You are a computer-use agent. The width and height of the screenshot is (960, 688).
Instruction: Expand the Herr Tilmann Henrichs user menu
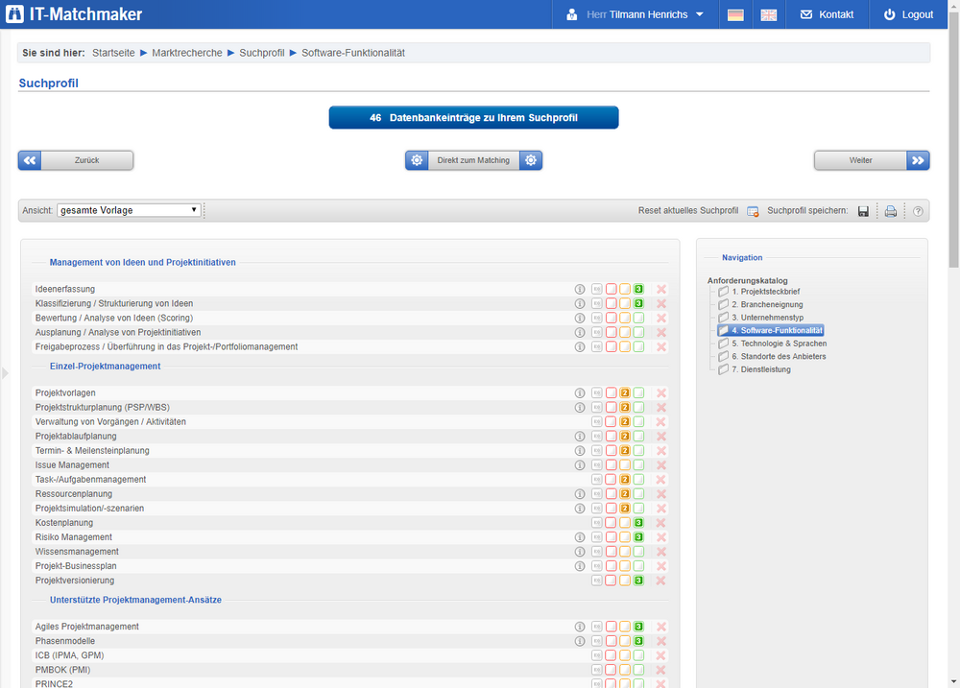[x=636, y=14]
